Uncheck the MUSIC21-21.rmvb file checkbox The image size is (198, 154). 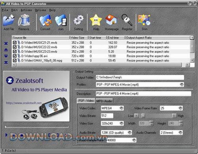[15, 43]
